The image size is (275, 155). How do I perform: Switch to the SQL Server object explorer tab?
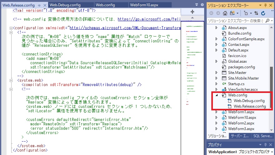[x=263, y=136]
